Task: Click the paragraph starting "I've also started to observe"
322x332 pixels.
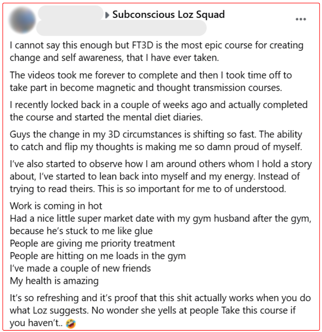Action: [x=160, y=176]
